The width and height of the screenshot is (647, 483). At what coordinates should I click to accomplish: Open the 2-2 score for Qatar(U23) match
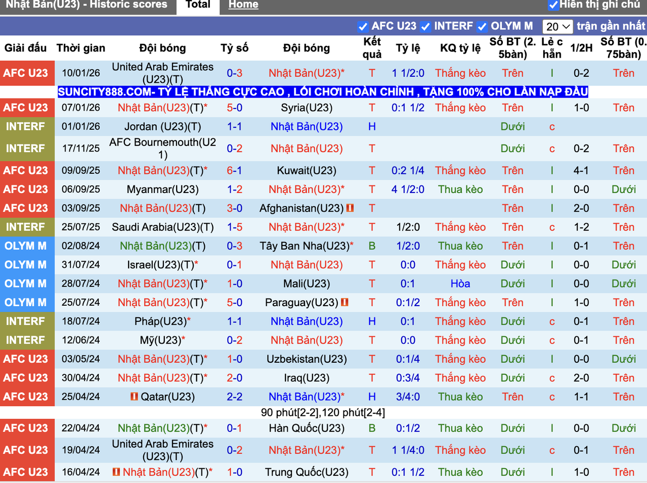[x=234, y=397]
